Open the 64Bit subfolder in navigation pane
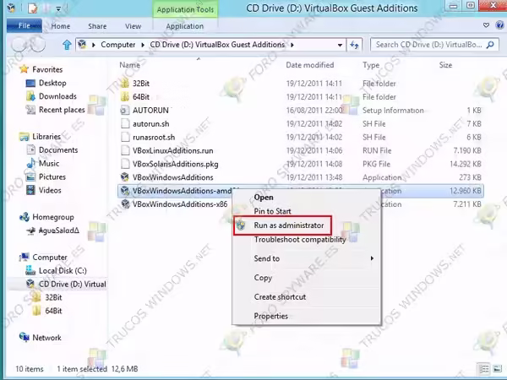The height and width of the screenshot is (380, 507). click(x=53, y=311)
